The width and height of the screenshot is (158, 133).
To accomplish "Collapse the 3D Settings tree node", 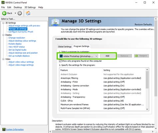I will click(x=3, y=23).
